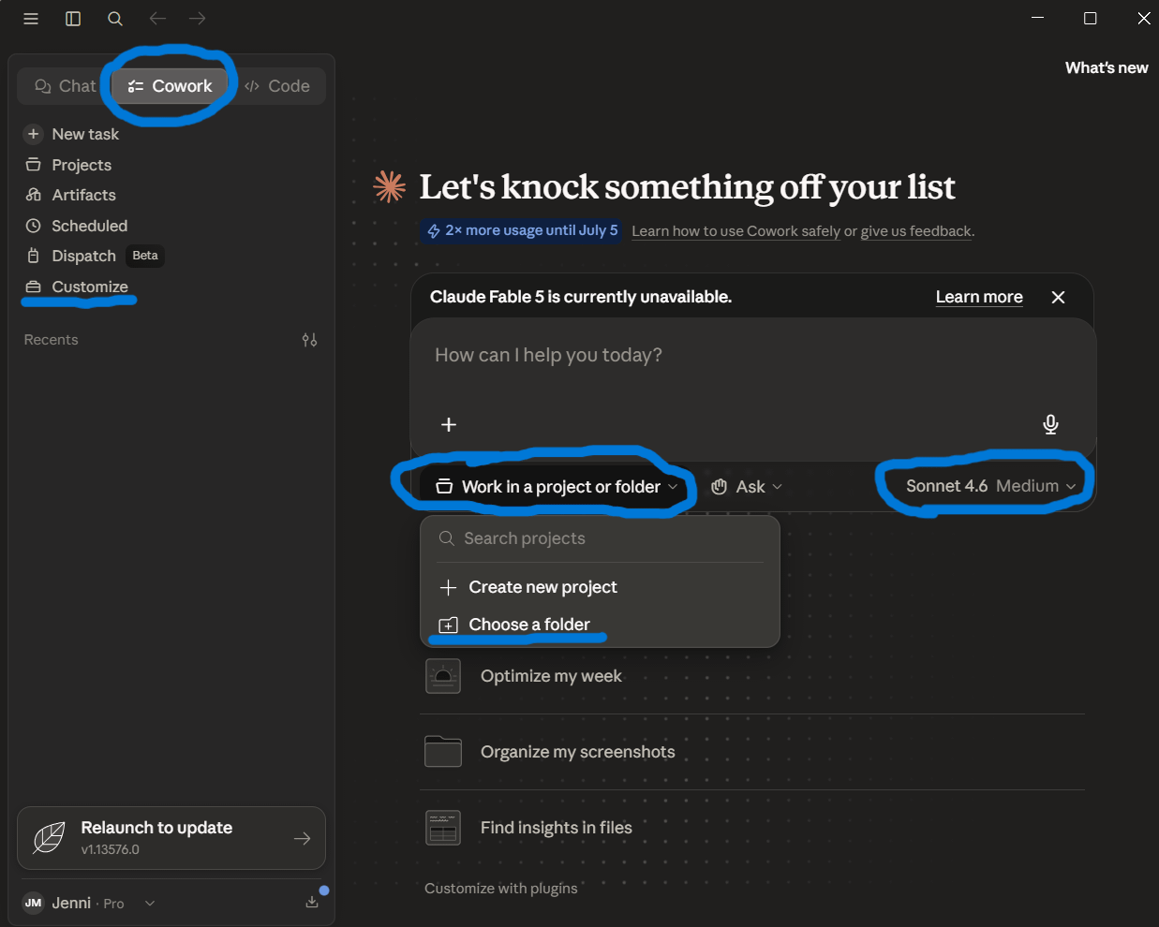Click the search magnifier icon in title bar
The height and width of the screenshot is (927, 1159).
115,19
